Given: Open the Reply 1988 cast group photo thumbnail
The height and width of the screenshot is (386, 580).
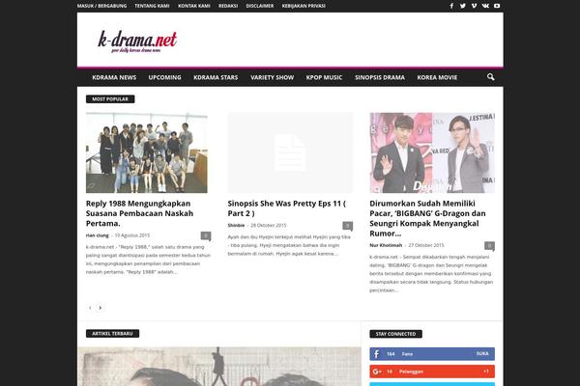Looking at the screenshot, I should click(x=147, y=152).
